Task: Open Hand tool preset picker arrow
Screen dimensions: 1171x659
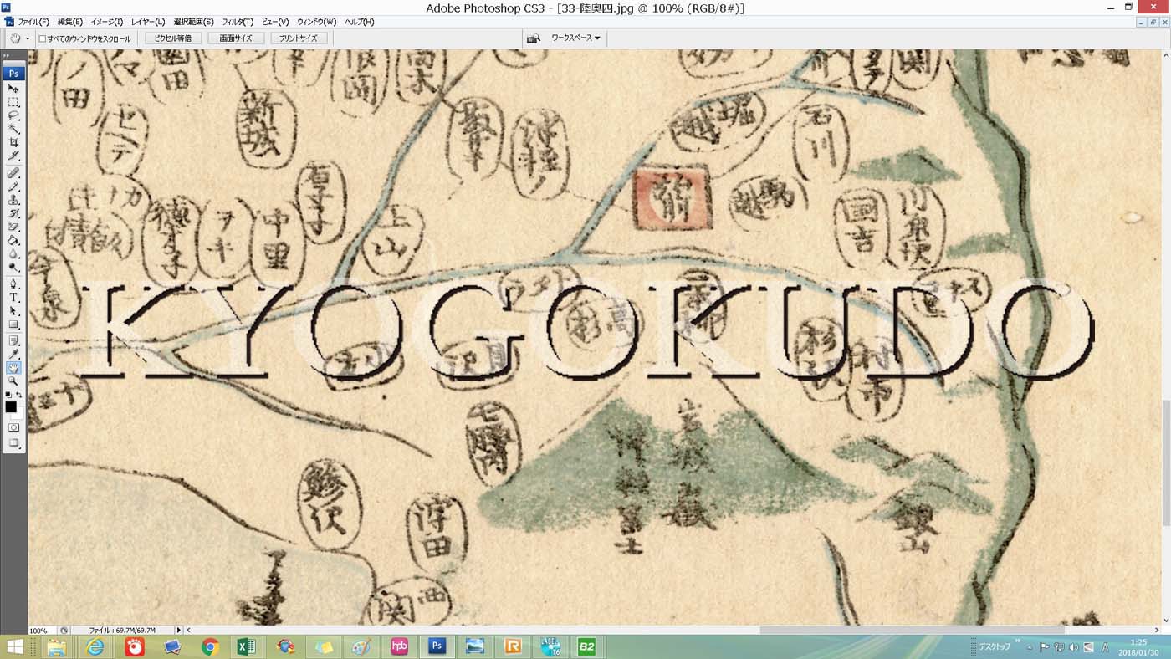Action: [27, 38]
